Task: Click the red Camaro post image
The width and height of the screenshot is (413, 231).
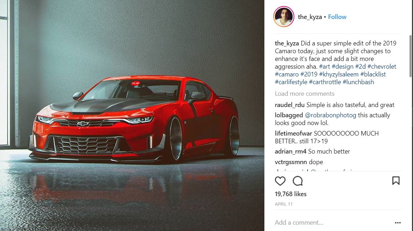Action: [x=132, y=115]
